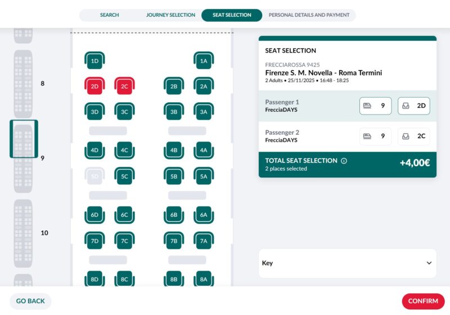This screenshot has width=450, height=315.
Task: Jump to coach 10 in train overview
Action: 23,232
